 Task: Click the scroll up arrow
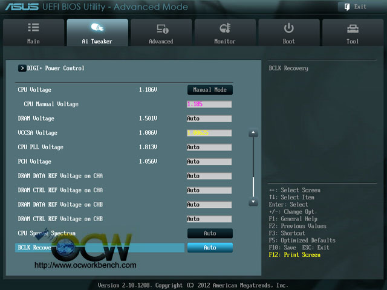253,133
